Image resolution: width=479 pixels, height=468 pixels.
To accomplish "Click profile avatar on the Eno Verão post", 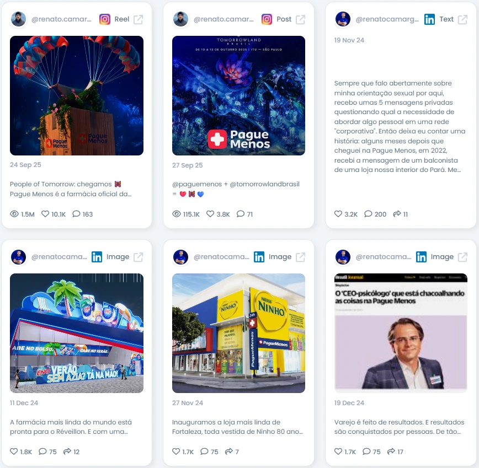I will [18, 257].
